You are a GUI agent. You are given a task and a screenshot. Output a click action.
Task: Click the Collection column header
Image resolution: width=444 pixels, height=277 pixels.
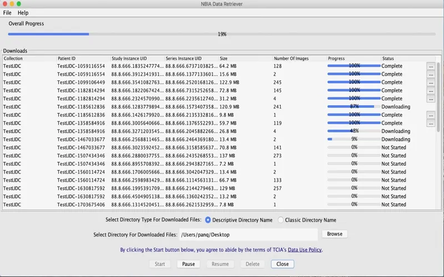pyautogui.click(x=29, y=59)
